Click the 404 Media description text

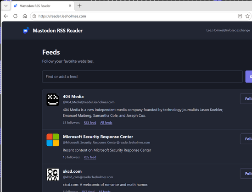tap(143, 113)
